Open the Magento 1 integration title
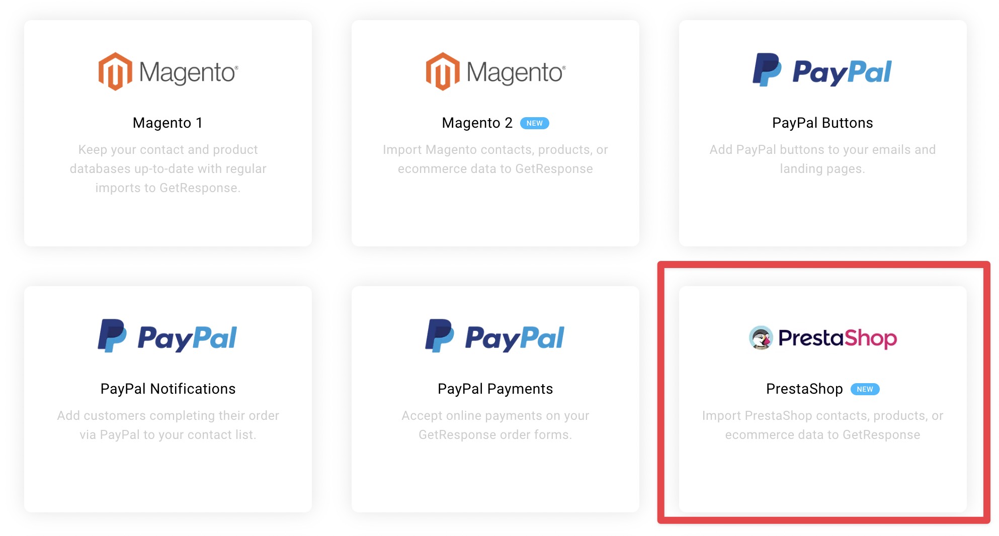This screenshot has height=536, width=999. point(168,123)
